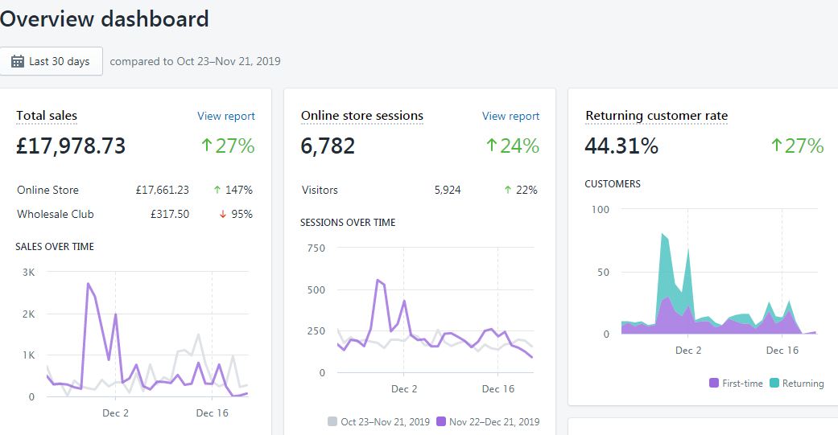Screen dimensions: 838x435
Task: Click the CUSTOMERS chart heading
Action: pyautogui.click(x=613, y=183)
